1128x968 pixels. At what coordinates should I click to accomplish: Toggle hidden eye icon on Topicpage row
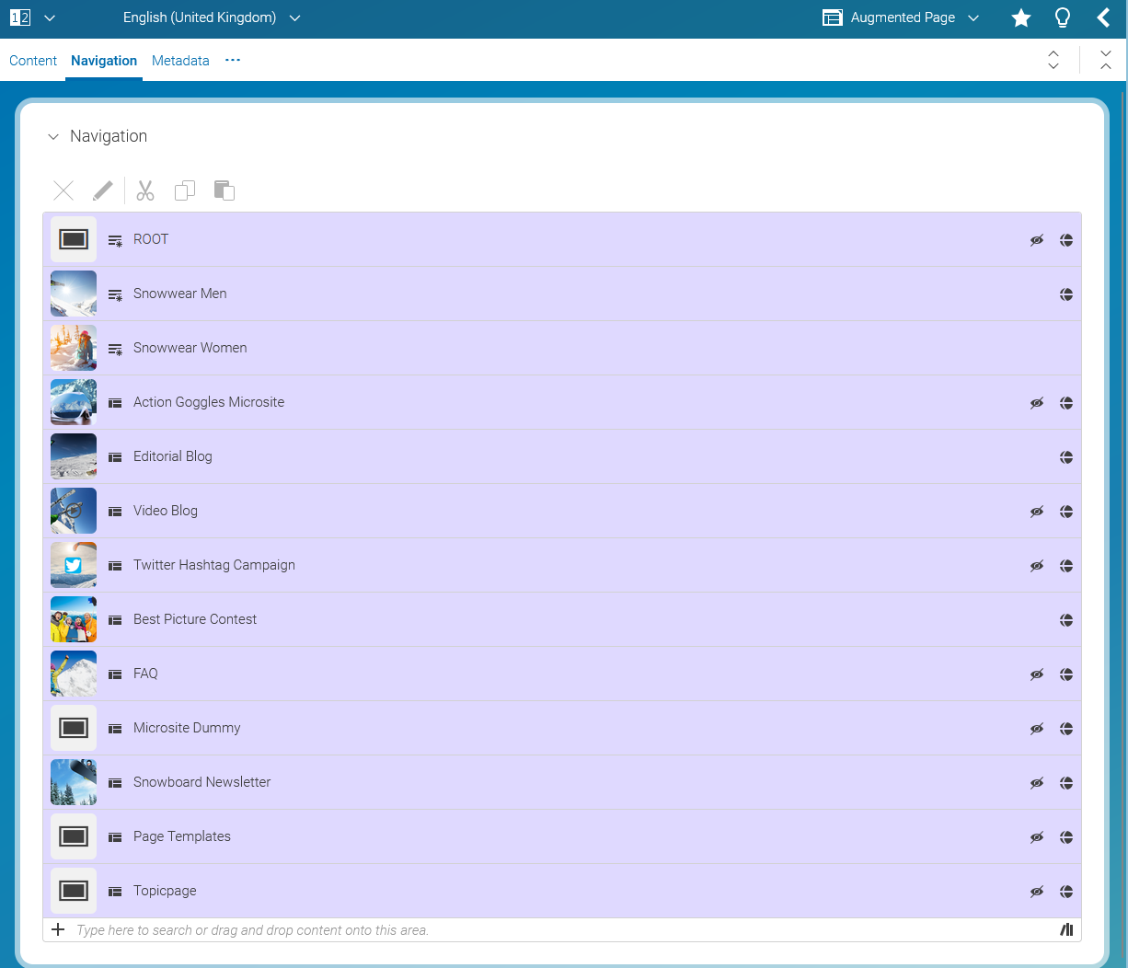tap(1037, 892)
